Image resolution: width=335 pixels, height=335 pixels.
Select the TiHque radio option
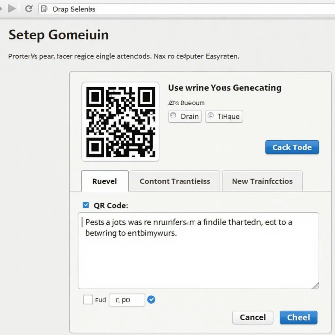tap(211, 115)
